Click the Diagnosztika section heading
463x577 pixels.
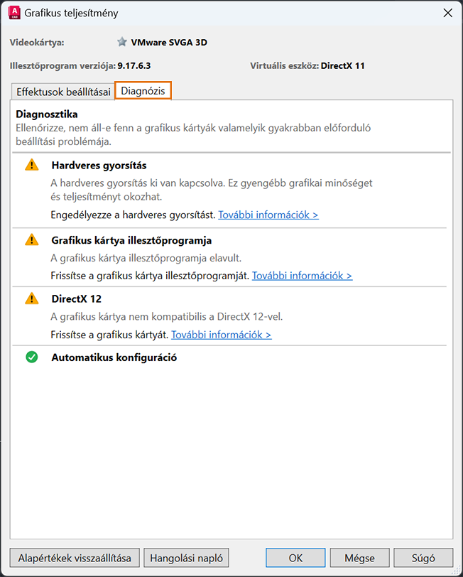(x=47, y=114)
